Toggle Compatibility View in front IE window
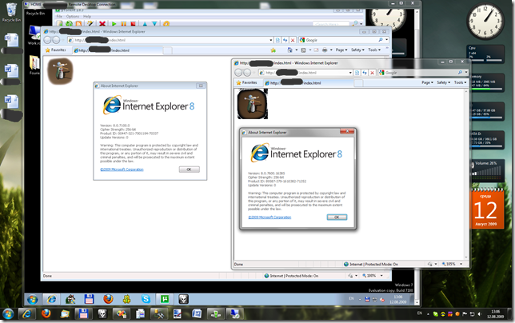515x323 pixels. (x=357, y=73)
